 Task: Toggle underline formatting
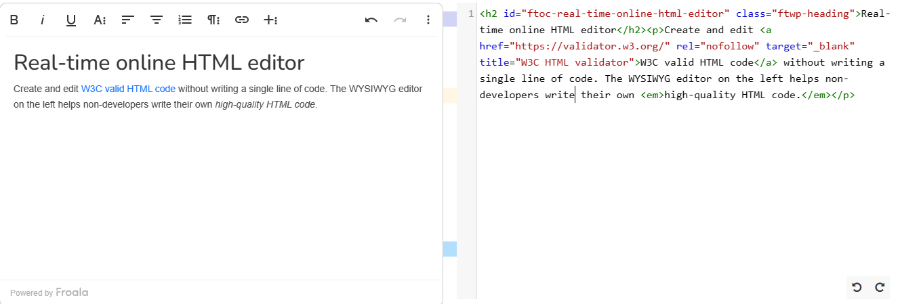click(x=71, y=20)
